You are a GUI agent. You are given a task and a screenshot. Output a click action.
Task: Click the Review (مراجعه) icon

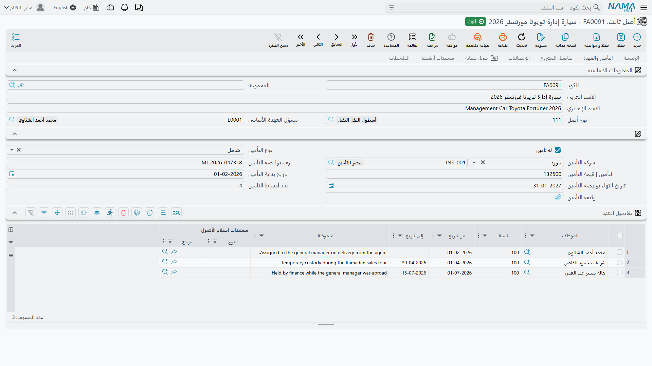[432, 37]
